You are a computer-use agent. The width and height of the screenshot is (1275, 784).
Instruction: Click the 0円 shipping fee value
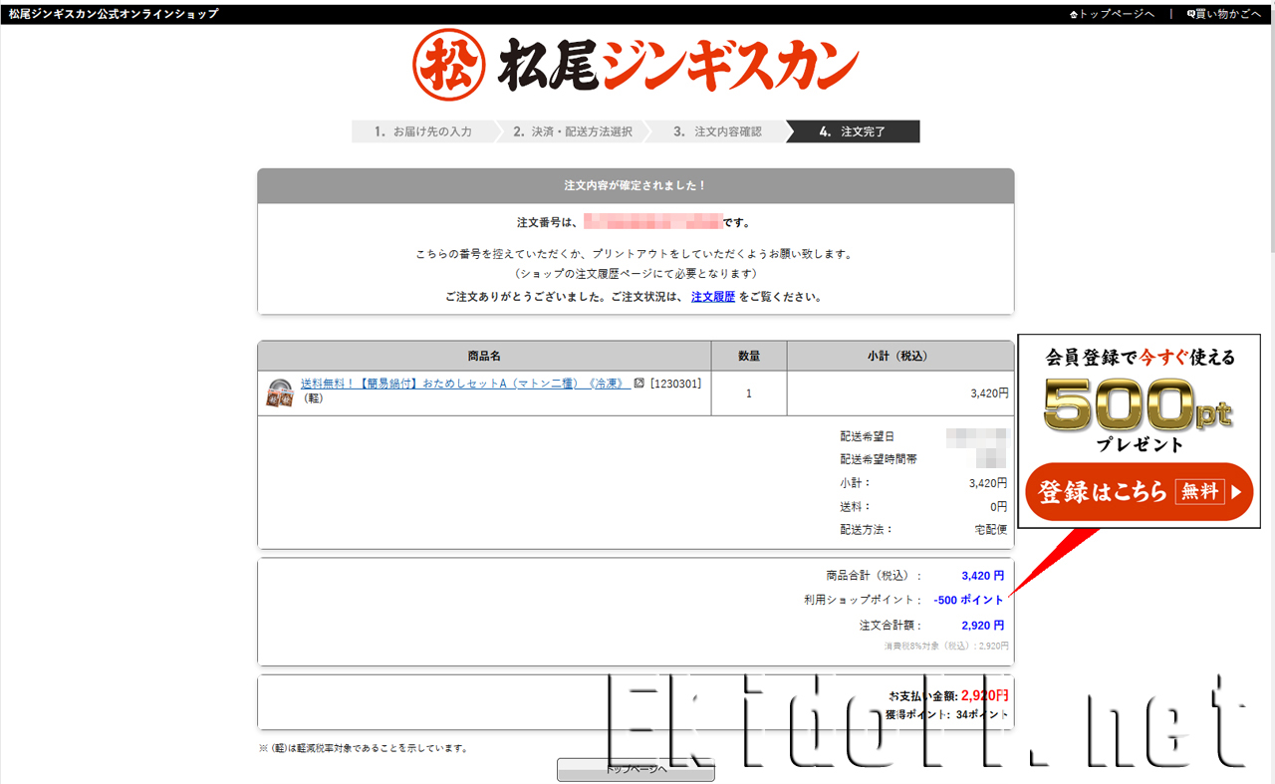pyautogui.click(x=998, y=506)
